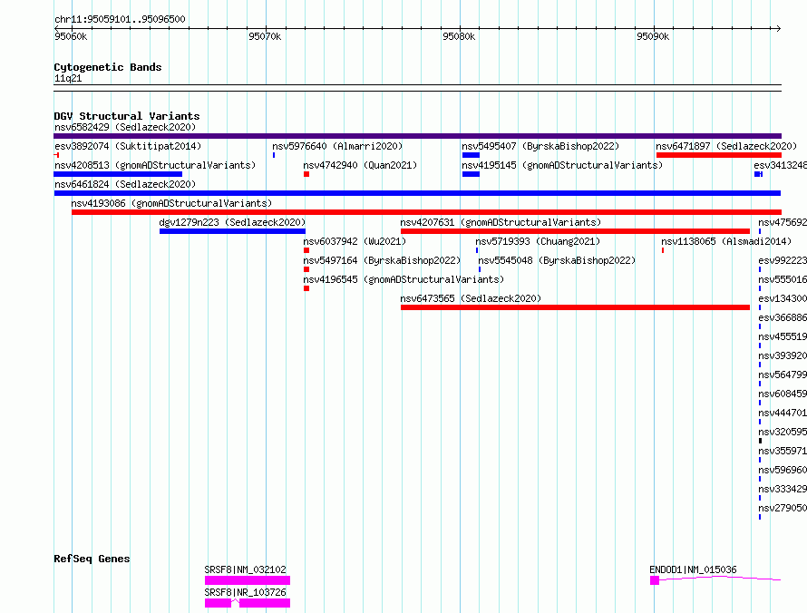The width and height of the screenshot is (807, 613).
Task: Select nsv6473565 (Sedlazeck2020) label
Action: coord(471,298)
